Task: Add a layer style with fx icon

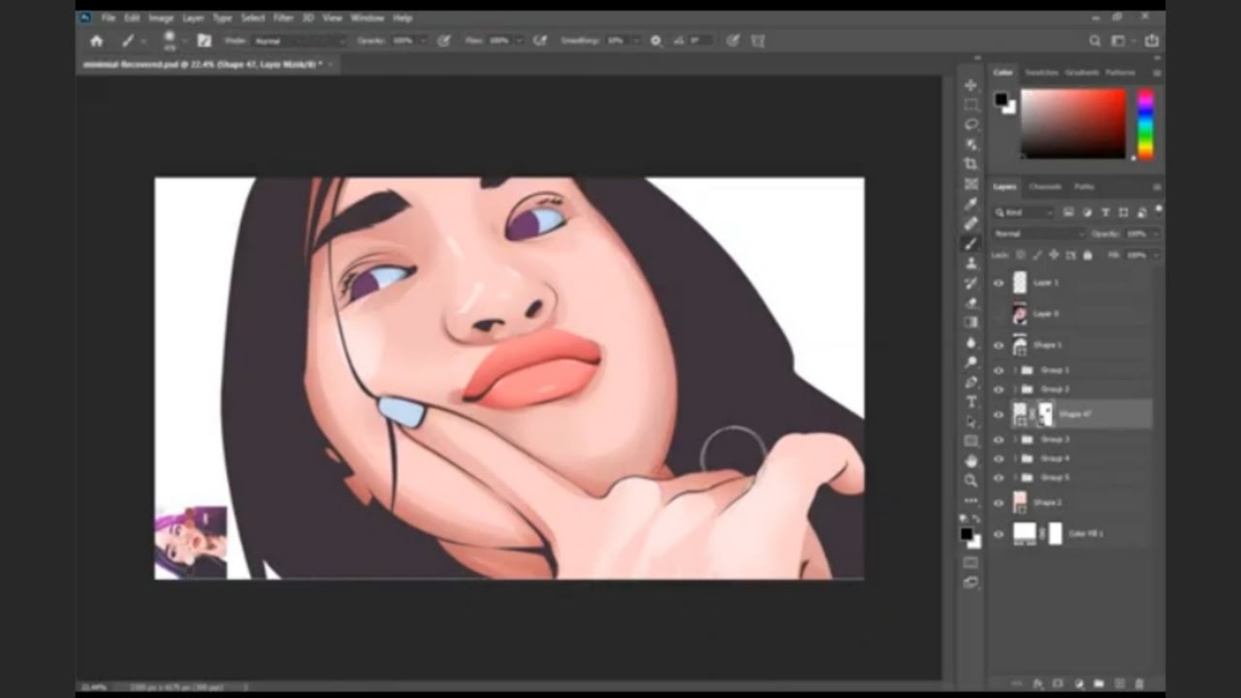Action: click(1037, 683)
